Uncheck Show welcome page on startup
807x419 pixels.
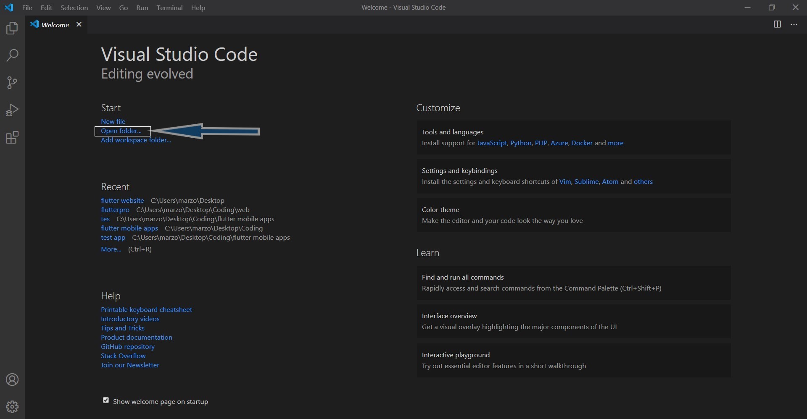tap(106, 401)
